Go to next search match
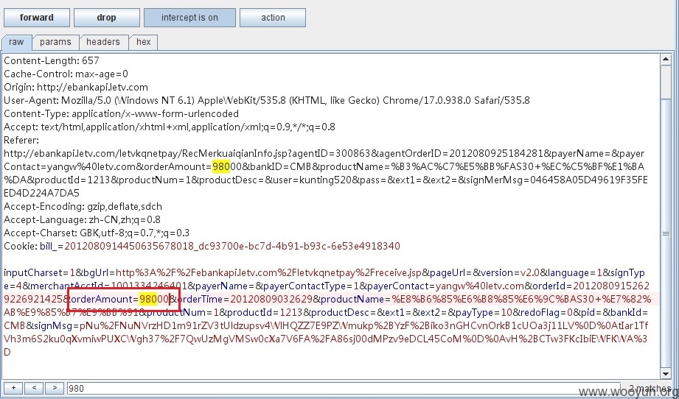The height and width of the screenshot is (399, 679). 55,388
